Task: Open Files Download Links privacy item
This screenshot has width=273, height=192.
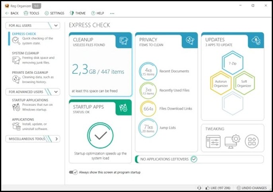Action: coord(175,109)
